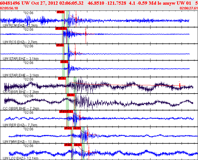Click station label UW RCS EHZ -- 2.7km
This screenshot has width=198, height=160.
click(20, 42)
